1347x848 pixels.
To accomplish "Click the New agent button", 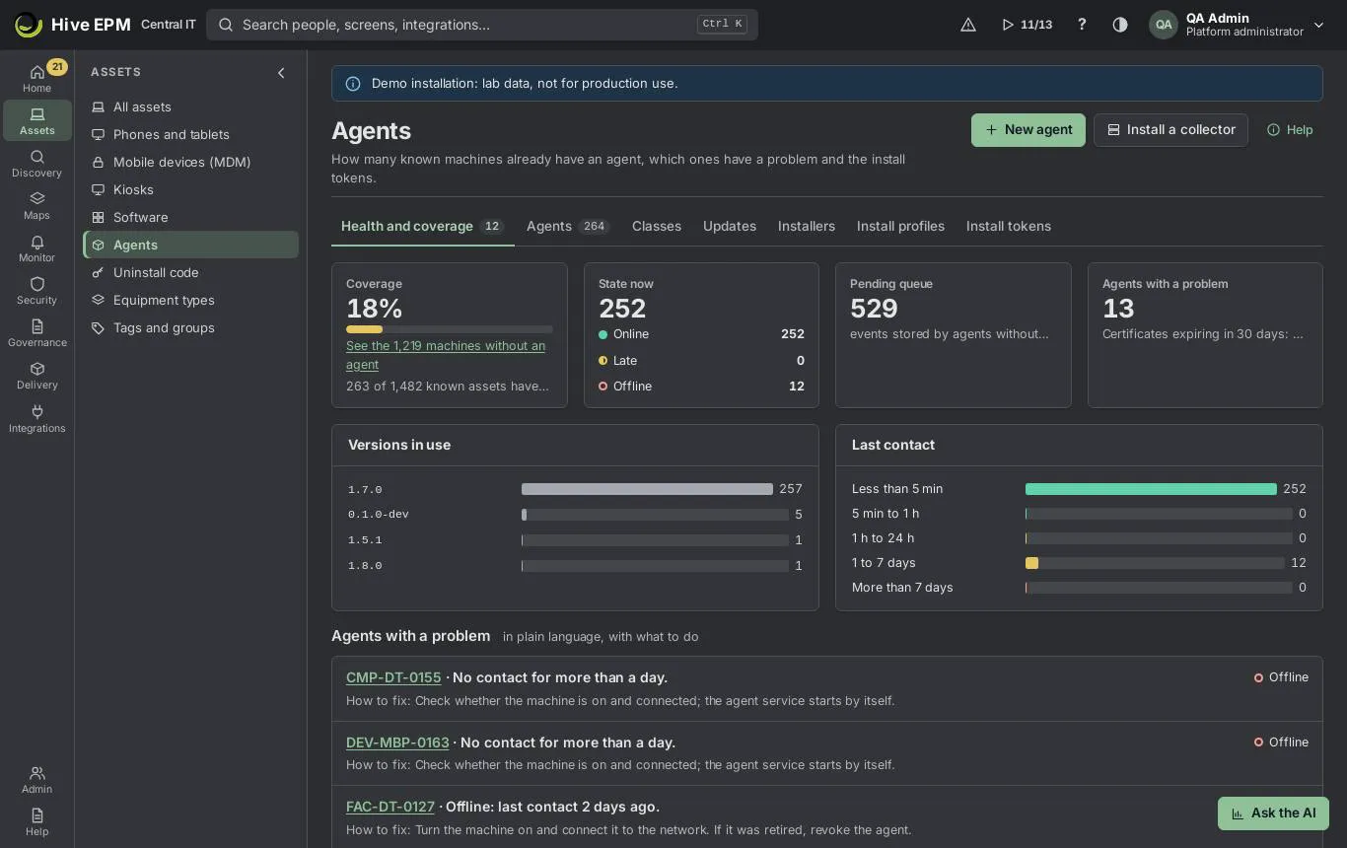I will [x=1028, y=130].
